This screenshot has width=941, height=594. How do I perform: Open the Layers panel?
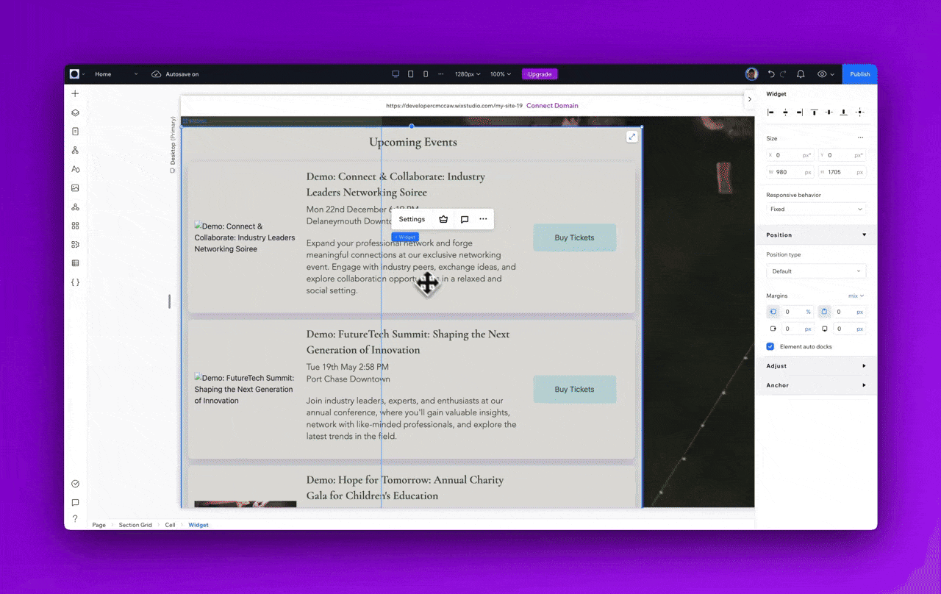(x=75, y=112)
